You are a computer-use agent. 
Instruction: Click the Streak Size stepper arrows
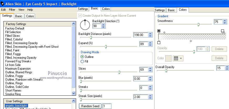(150, 97)
